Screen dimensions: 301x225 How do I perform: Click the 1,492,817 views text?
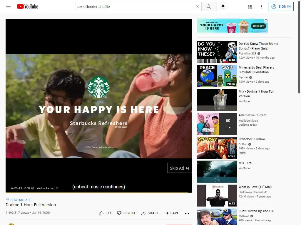click(x=17, y=213)
